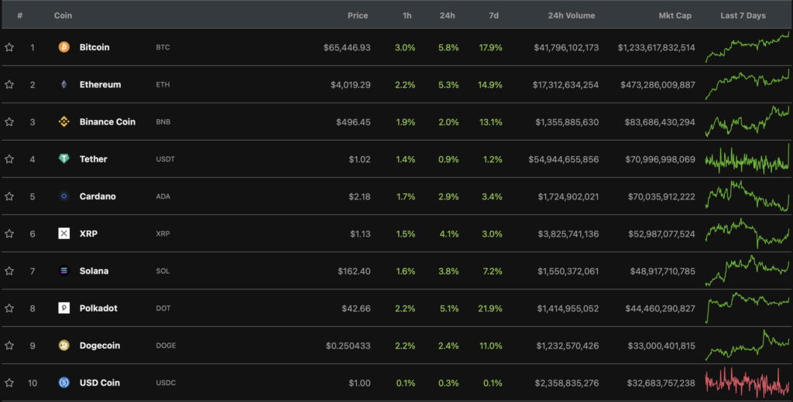Sort the table by Price column header
This screenshot has width=793, height=402.
358,15
